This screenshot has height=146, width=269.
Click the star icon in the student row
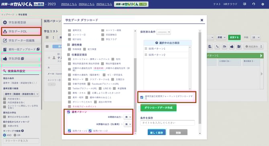tap(49, 58)
